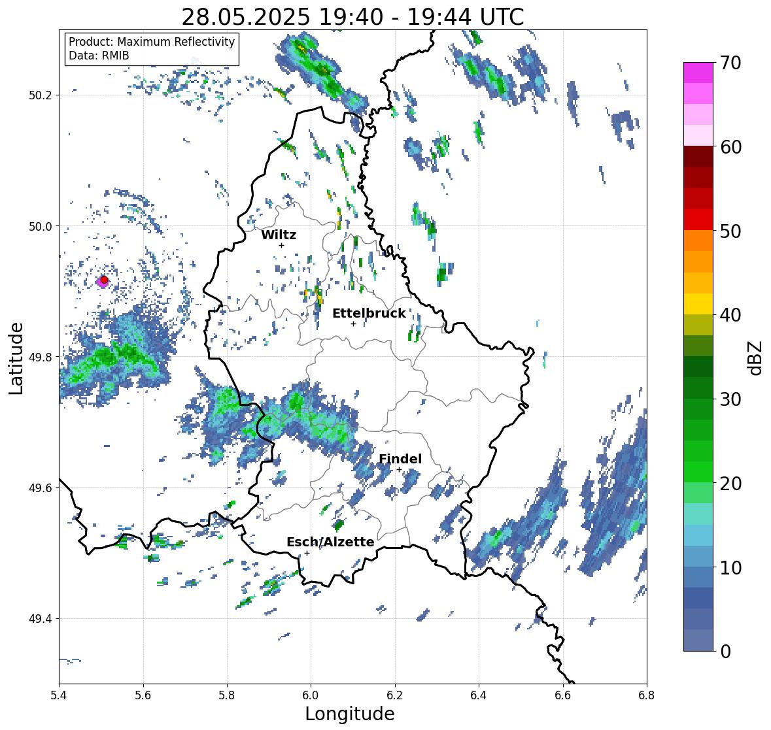
Task: Click the Esch/Alzette station cross marker
Action: pos(307,553)
